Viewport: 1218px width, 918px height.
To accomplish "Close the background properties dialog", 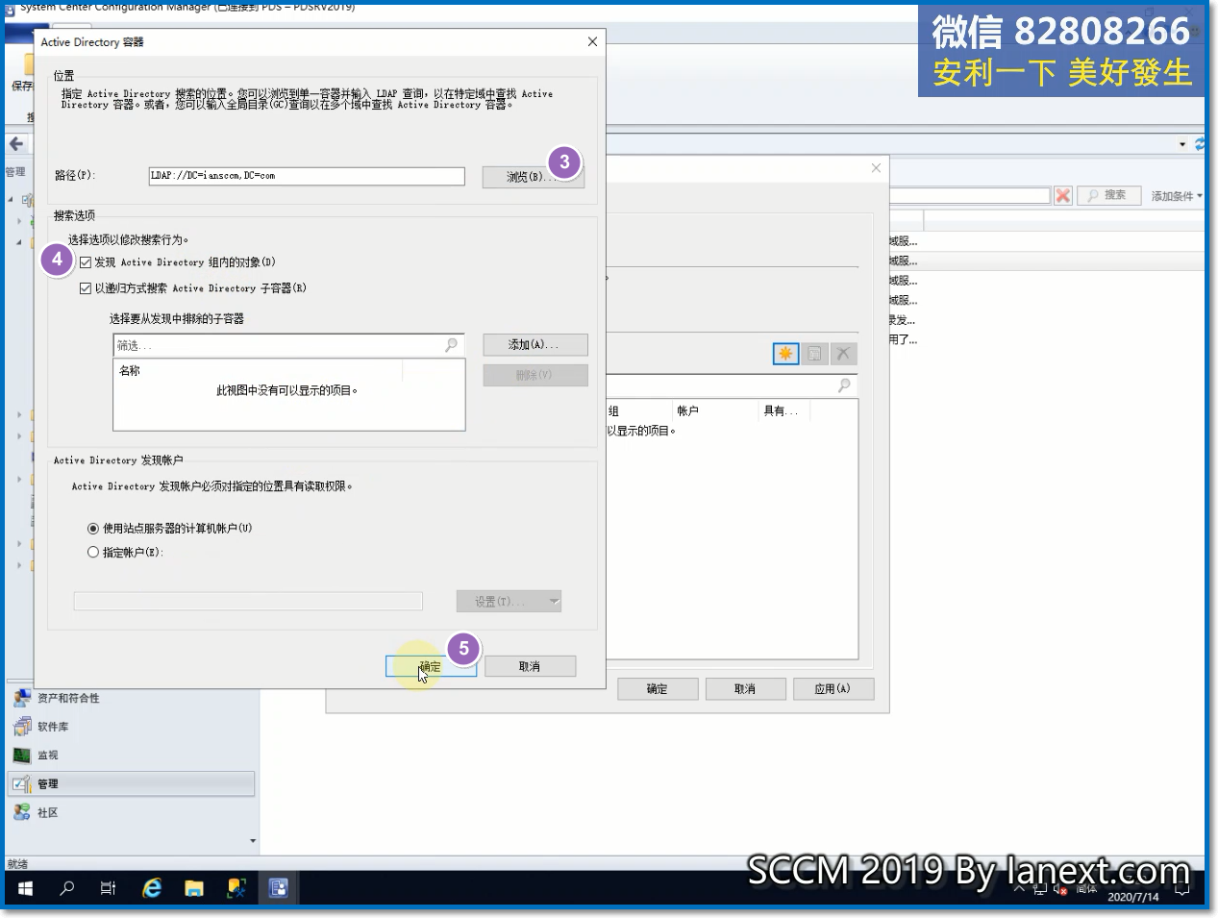I will [876, 168].
